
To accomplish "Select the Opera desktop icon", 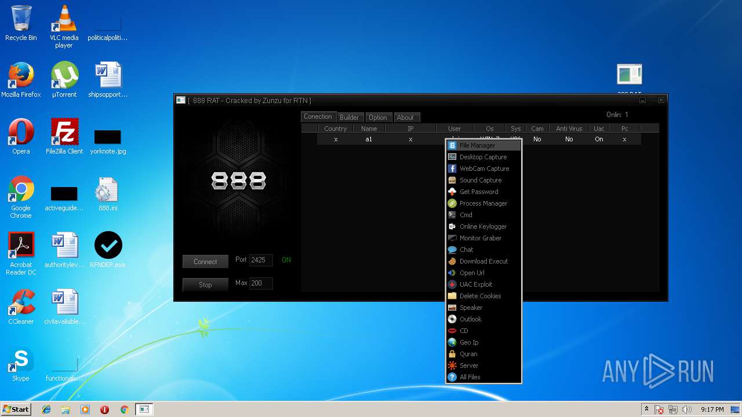I will pos(21,137).
